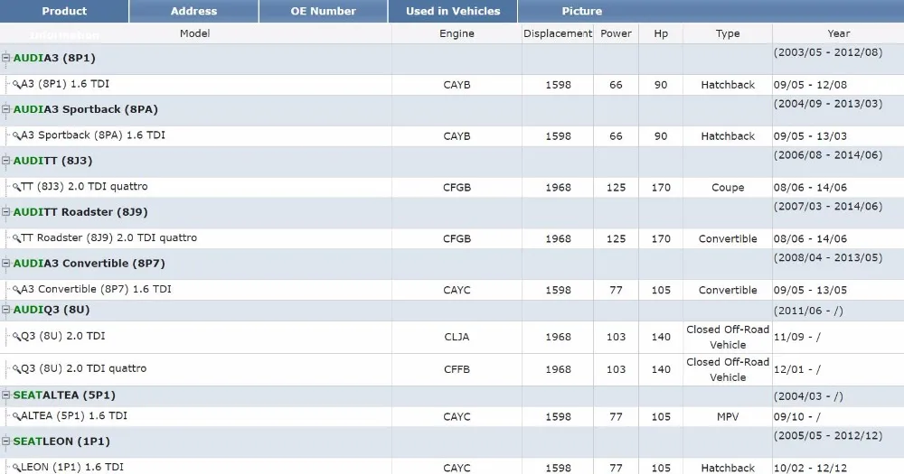Screen dimensions: 904x474
Task: Collapse the AUDI A3 Convertible (8P7) group
Action: (x=5, y=263)
